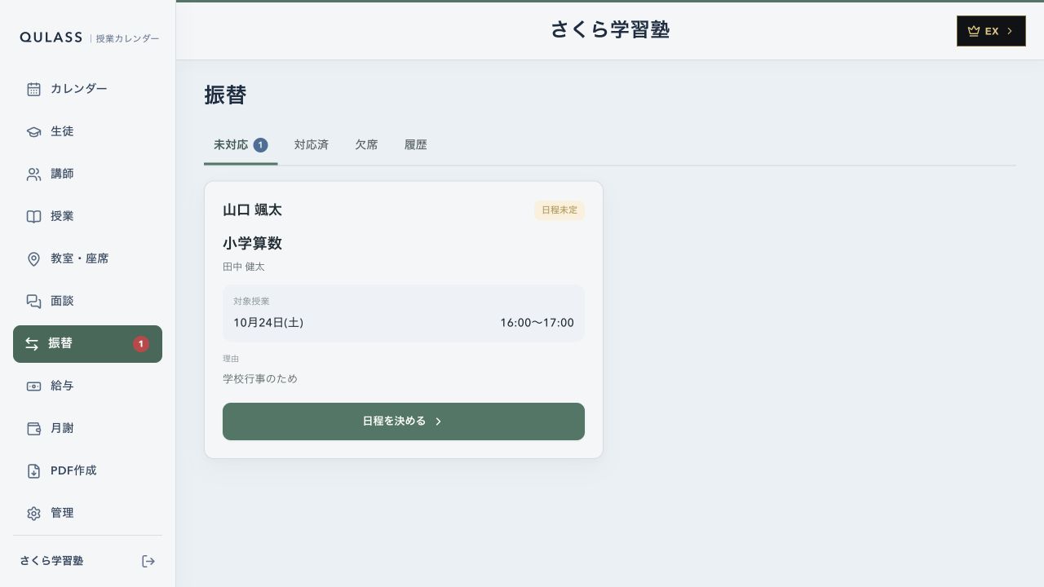1044x587 pixels.
Task: Click the crown icon on EX button
Action: pos(973,31)
